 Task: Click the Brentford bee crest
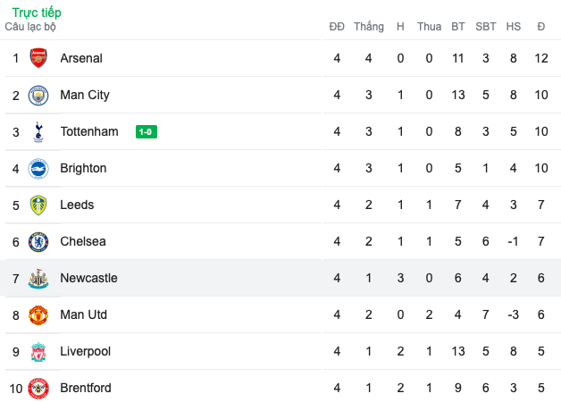(x=38, y=389)
